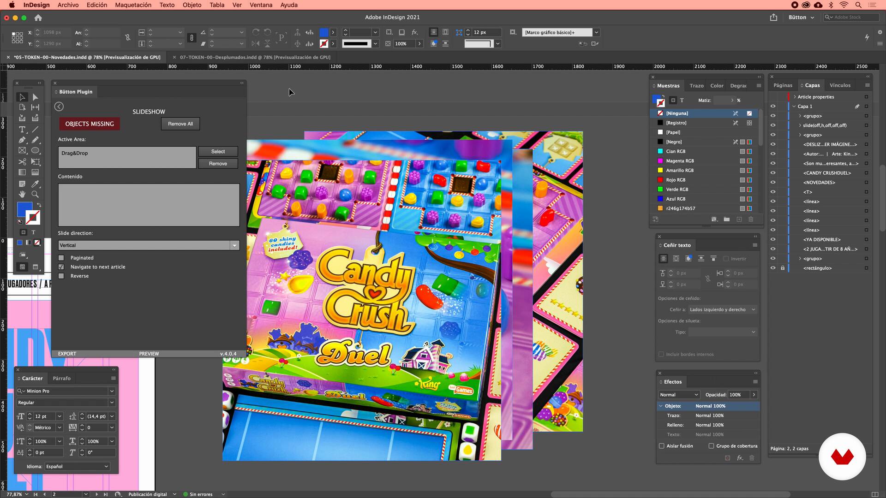Viewport: 886px width, 498px height.
Task: Select the Pen tool
Action: point(22,140)
